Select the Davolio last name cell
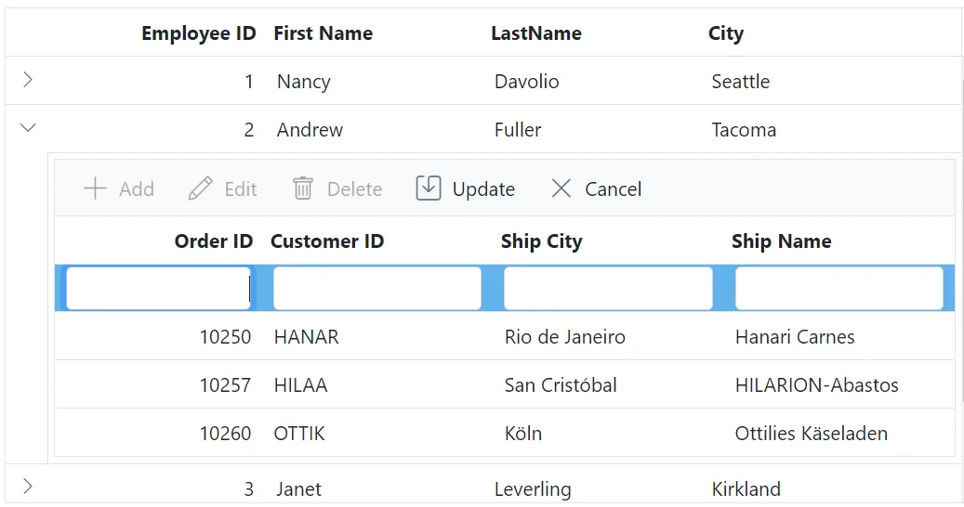The width and height of the screenshot is (964, 507). (x=527, y=82)
